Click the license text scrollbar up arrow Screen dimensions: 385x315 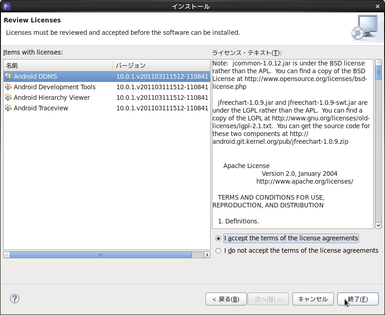(x=379, y=63)
